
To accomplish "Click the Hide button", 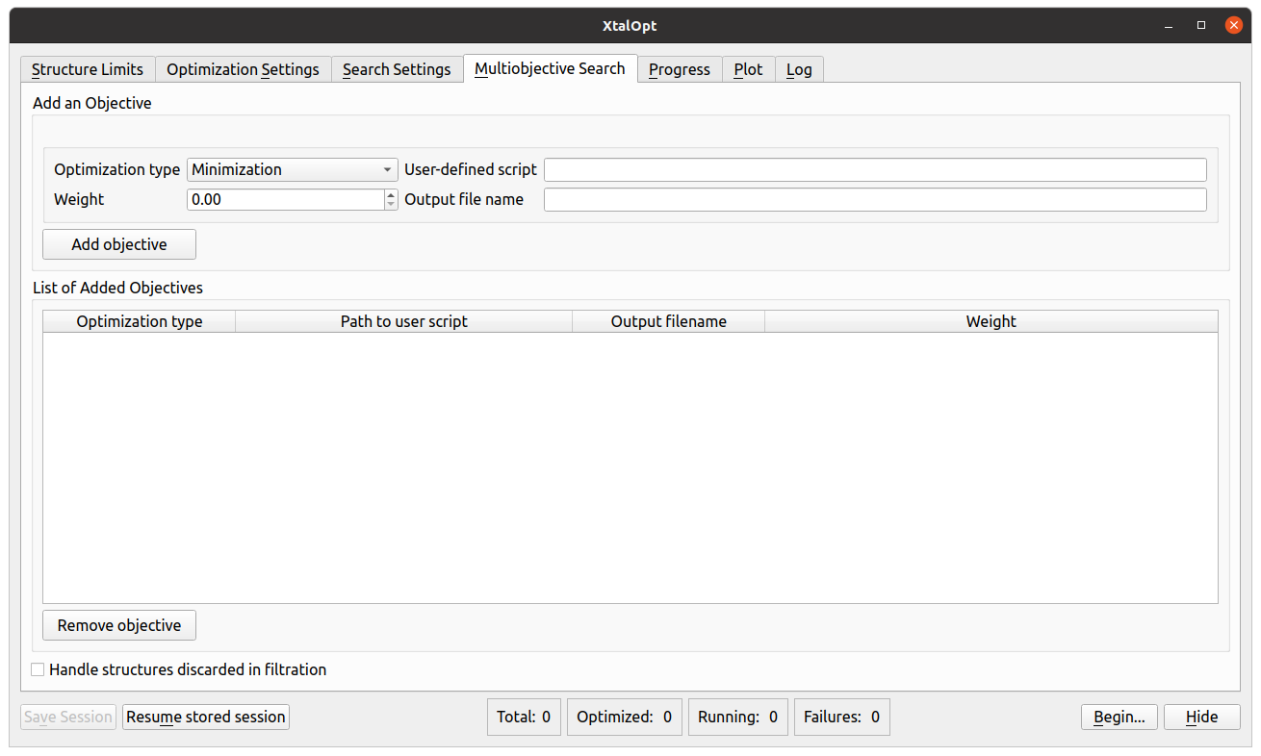I will pos(1201,717).
